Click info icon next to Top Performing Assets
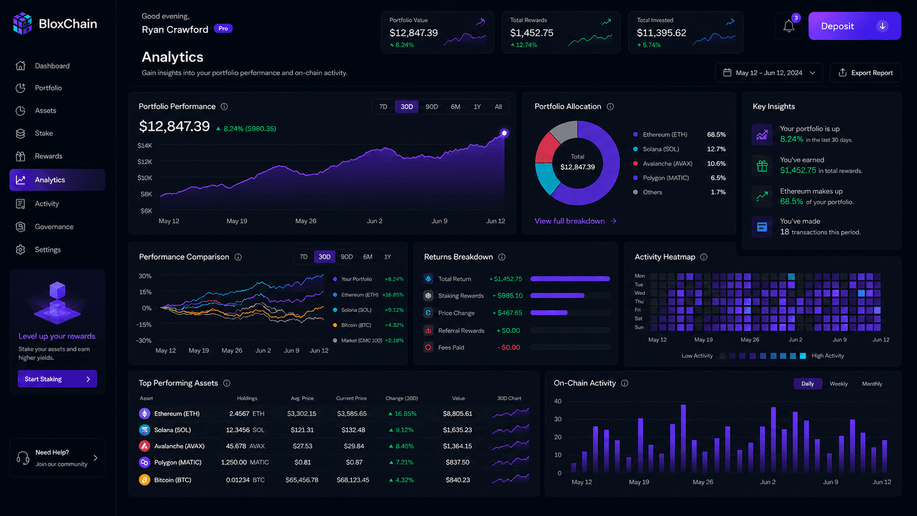This screenshot has width=917, height=516. click(x=227, y=383)
